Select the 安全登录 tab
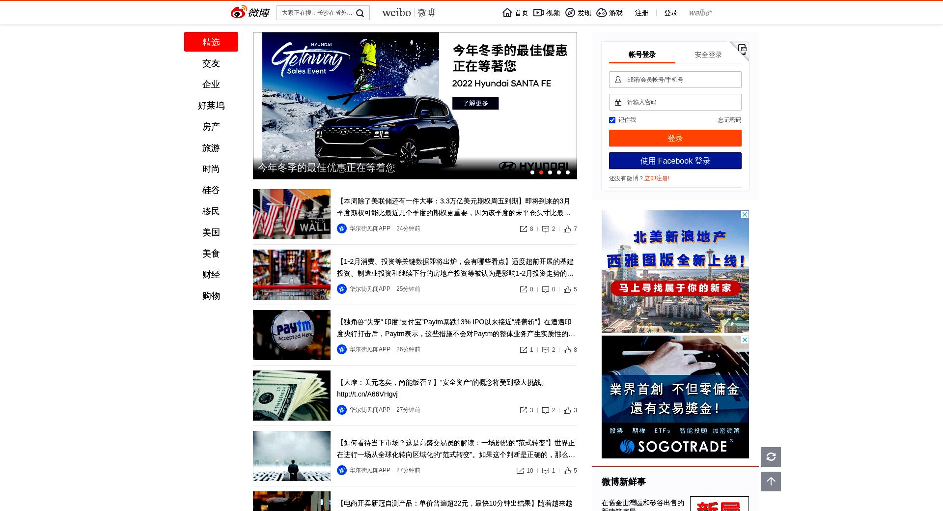943x511 pixels. pyautogui.click(x=708, y=55)
